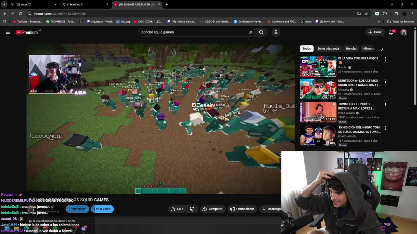Open the Crear menu
417x234 pixels.
point(375,32)
